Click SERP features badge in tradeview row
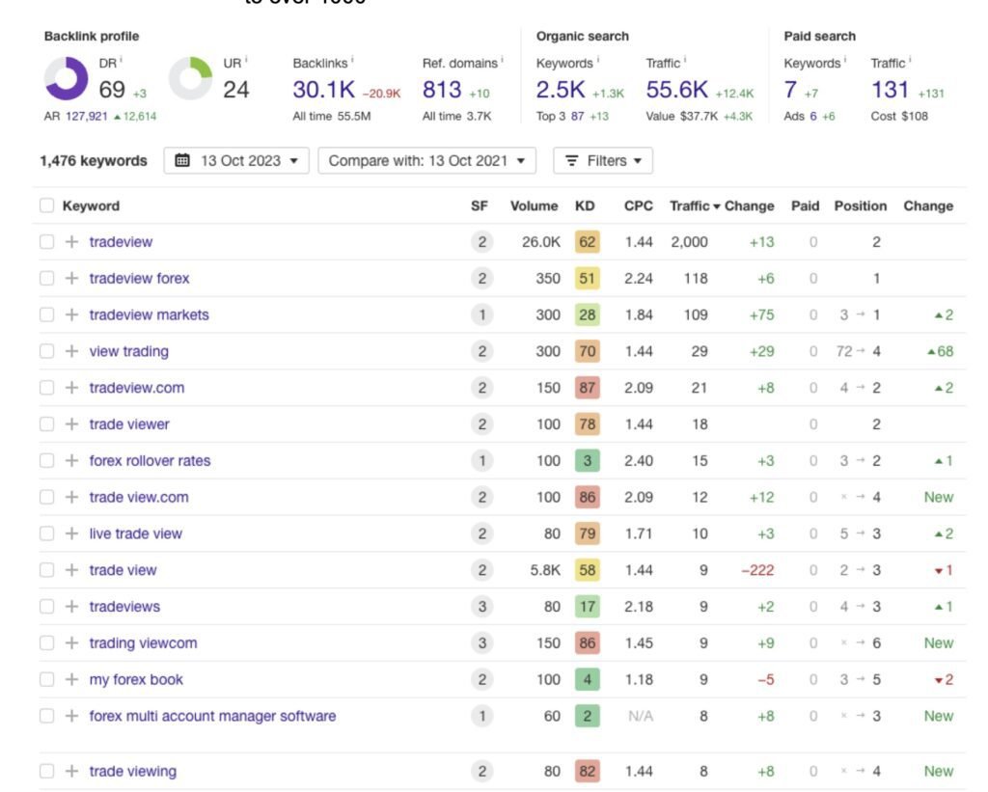988x792 pixels. [x=482, y=242]
